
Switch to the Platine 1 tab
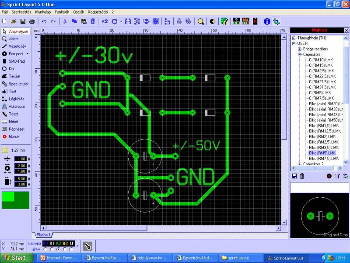tap(43, 235)
